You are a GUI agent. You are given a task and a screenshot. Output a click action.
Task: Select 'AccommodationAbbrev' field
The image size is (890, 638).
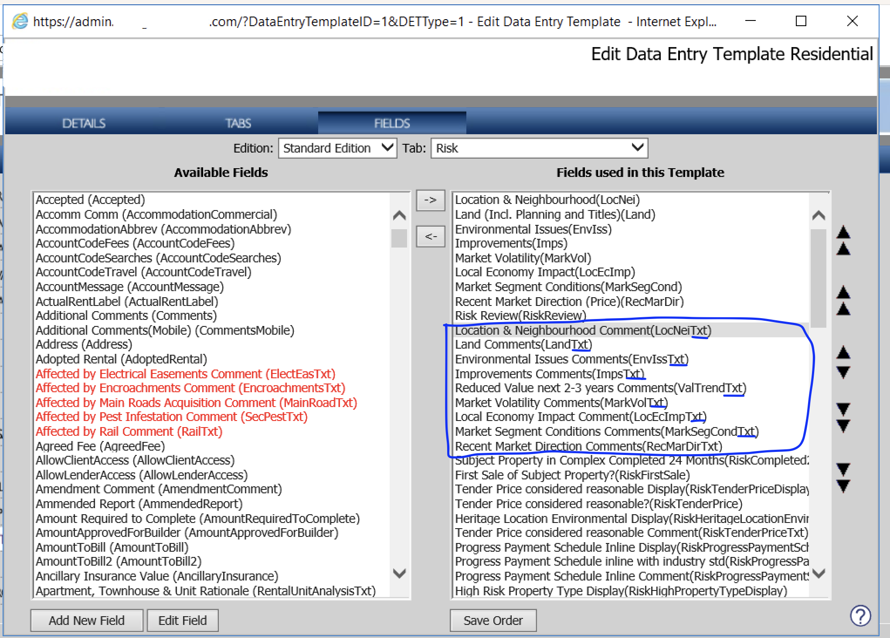(x=163, y=229)
